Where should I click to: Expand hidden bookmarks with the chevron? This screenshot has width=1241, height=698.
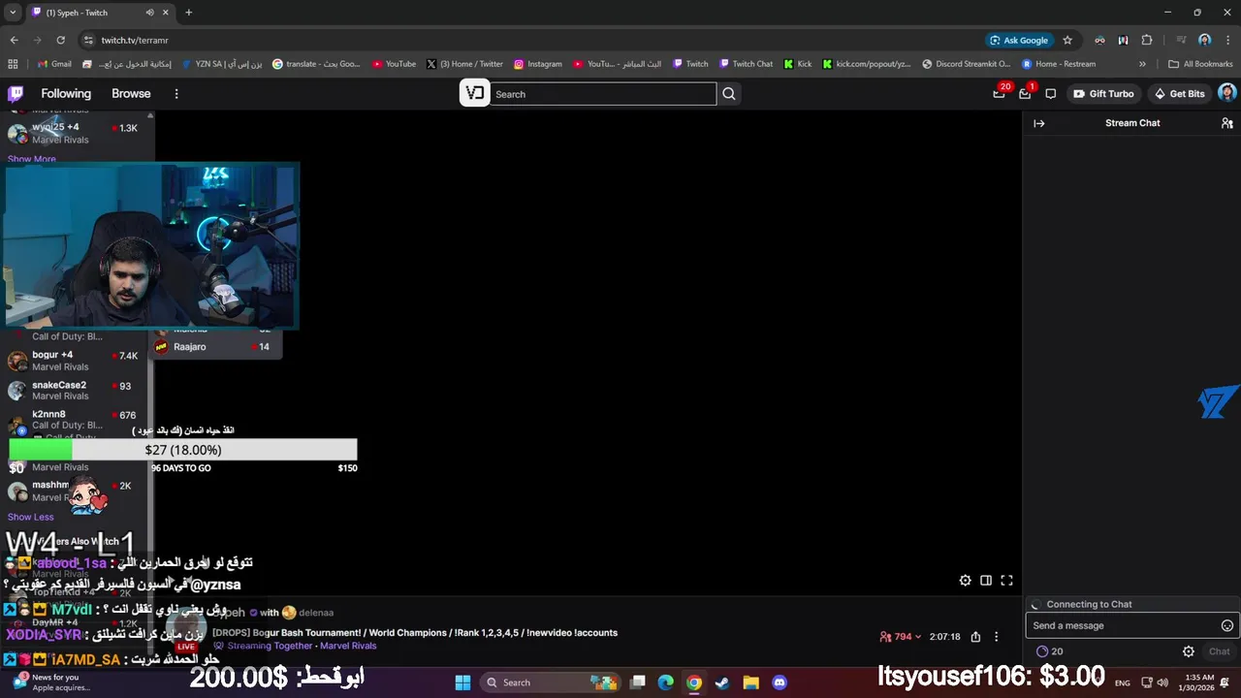[x=1142, y=64]
